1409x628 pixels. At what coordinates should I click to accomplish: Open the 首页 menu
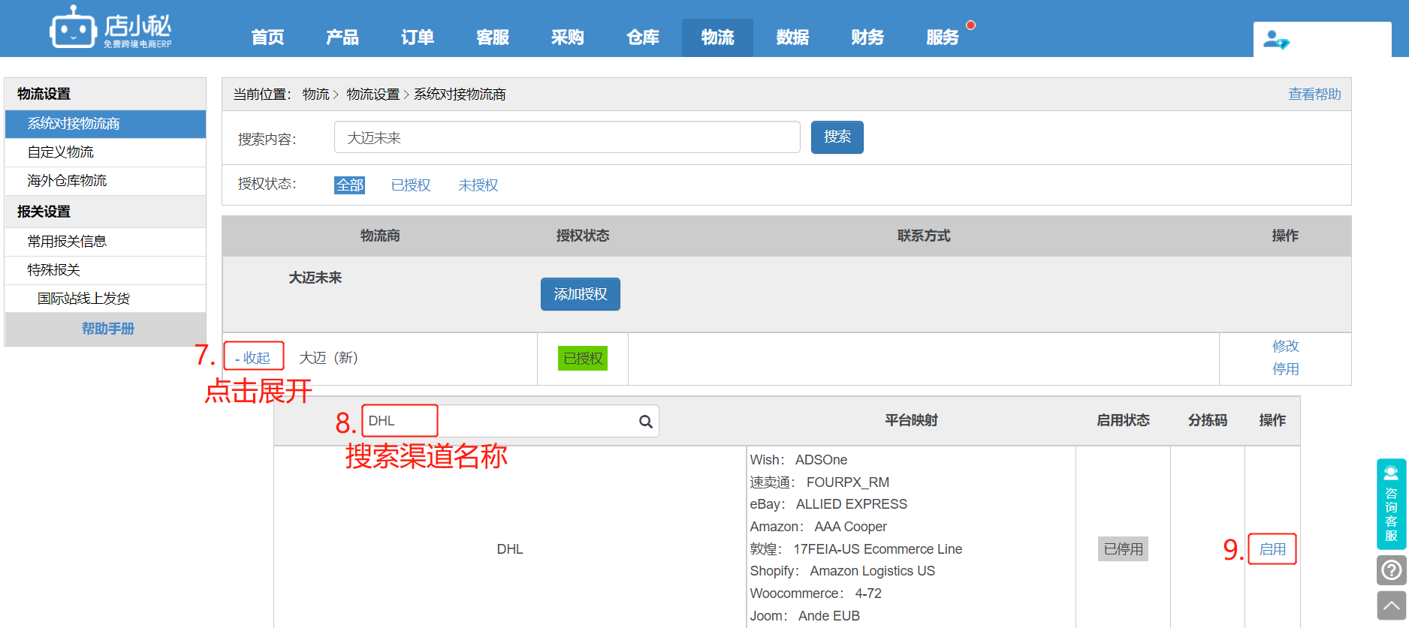click(x=267, y=38)
